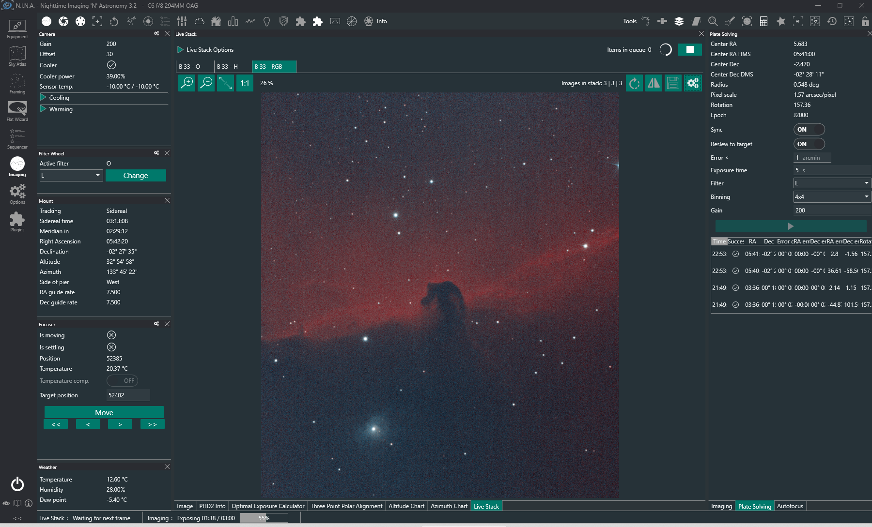Toggle the cloud weather info panel icon
The height and width of the screenshot is (527, 872).
[x=199, y=21]
